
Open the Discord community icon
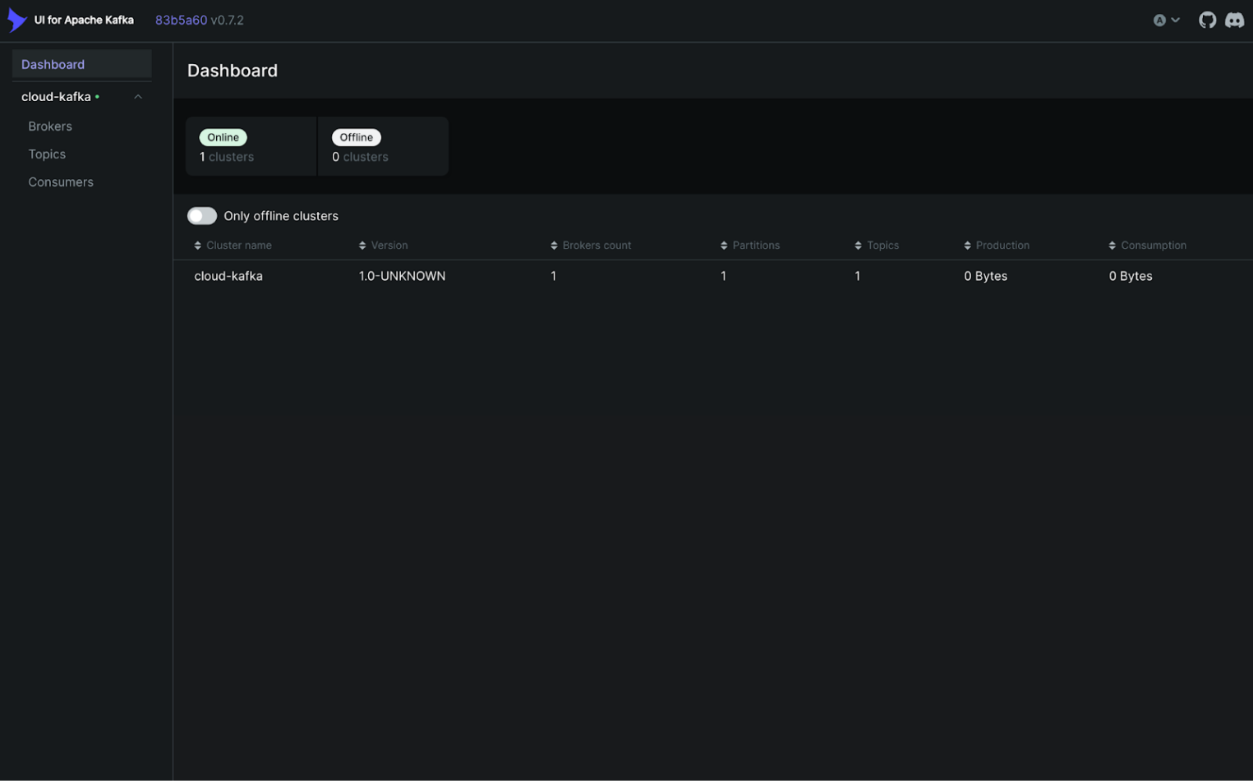[1234, 21]
